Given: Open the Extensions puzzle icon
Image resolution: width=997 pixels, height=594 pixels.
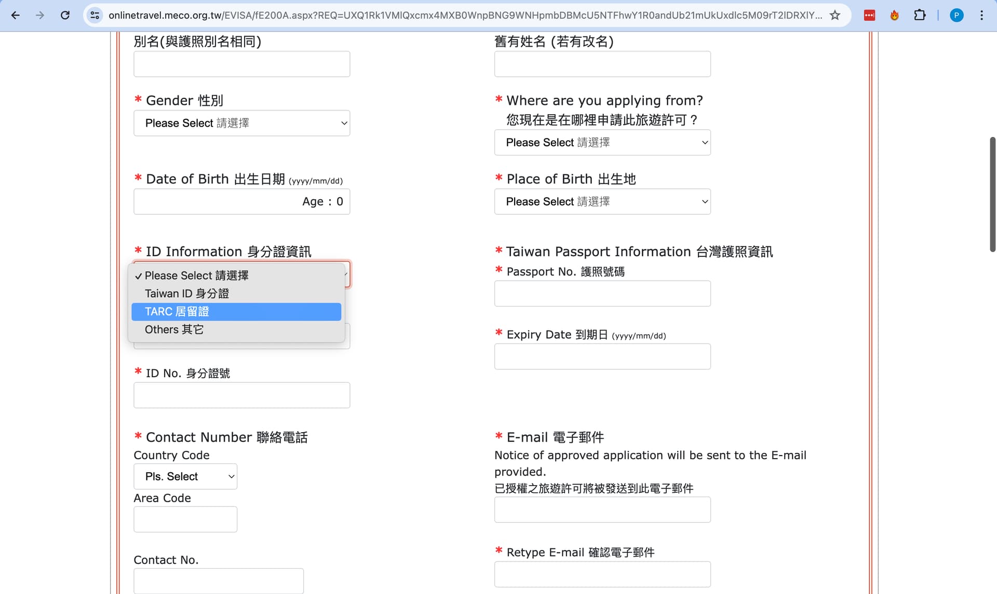Looking at the screenshot, I should [x=920, y=15].
